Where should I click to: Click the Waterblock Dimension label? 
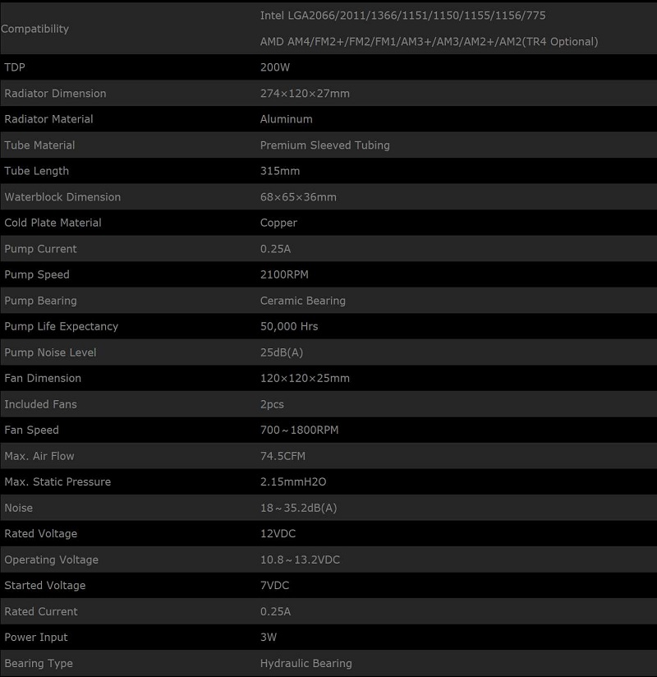tap(62, 197)
